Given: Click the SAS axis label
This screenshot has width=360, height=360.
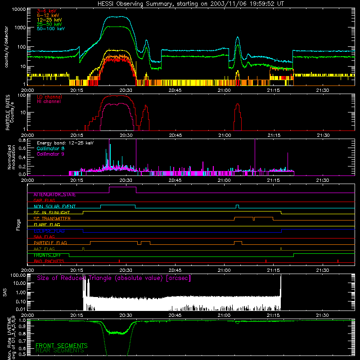Looking at the screenshot, I should pos(5,292).
